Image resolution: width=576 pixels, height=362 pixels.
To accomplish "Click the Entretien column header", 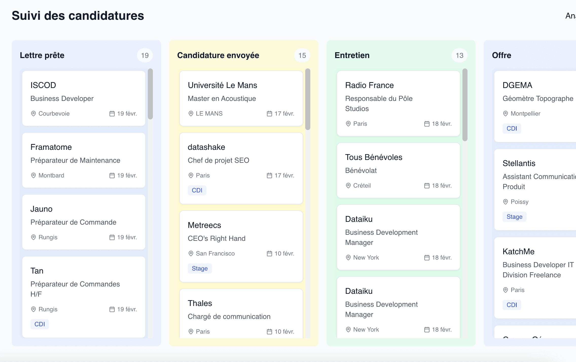I will (x=352, y=55).
